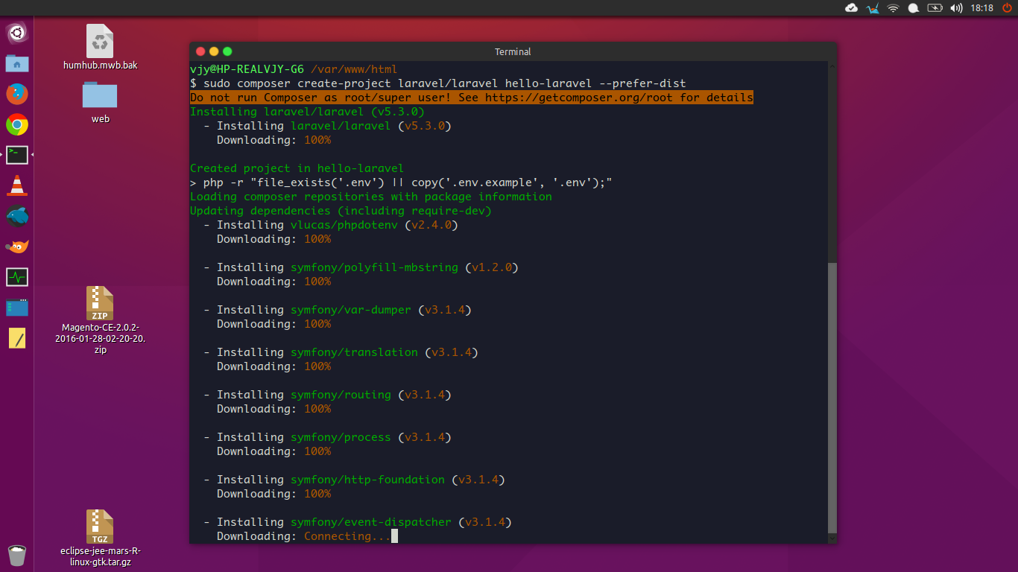Select the Magento-CE zip archive on desktop
This screenshot has width=1018, height=572.
pos(100,320)
